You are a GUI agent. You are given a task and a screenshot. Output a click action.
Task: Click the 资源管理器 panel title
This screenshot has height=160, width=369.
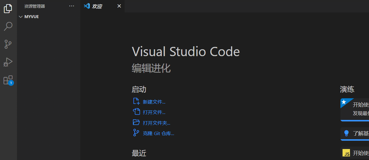(35, 6)
